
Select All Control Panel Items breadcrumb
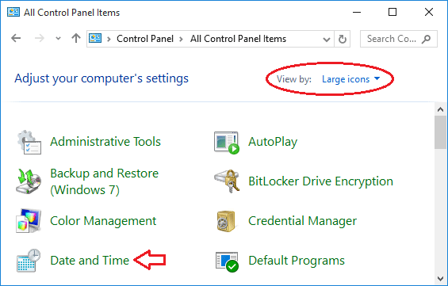tap(238, 39)
